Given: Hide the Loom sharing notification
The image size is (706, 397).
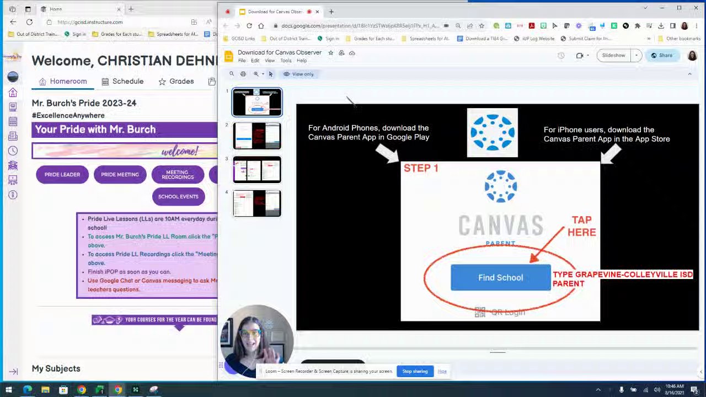Looking at the screenshot, I should [x=442, y=371].
